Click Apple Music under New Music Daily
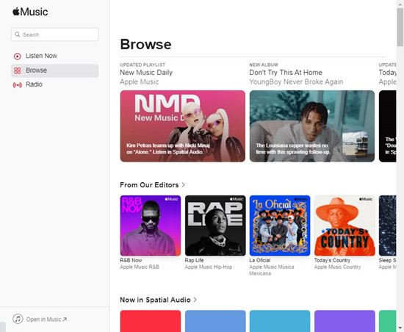Screen dimensions: 404x332 [x=140, y=82]
